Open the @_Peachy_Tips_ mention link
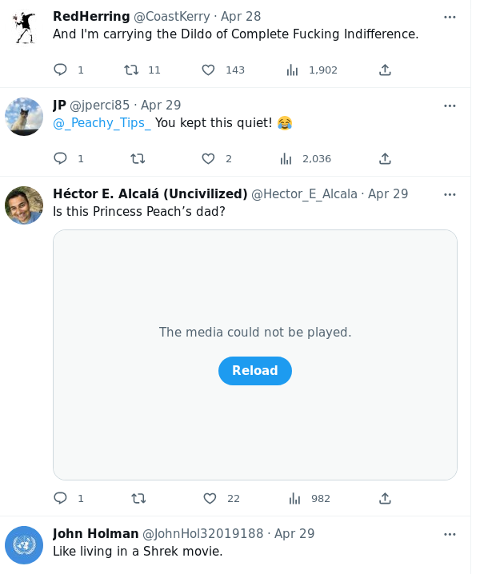Viewport: 480px width, 574px height. click(x=102, y=123)
